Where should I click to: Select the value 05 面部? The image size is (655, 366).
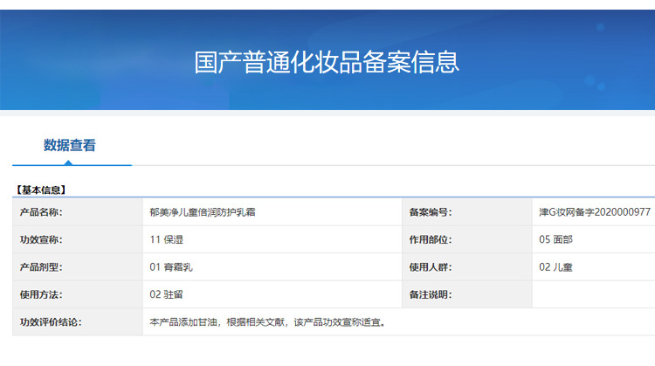555,239
